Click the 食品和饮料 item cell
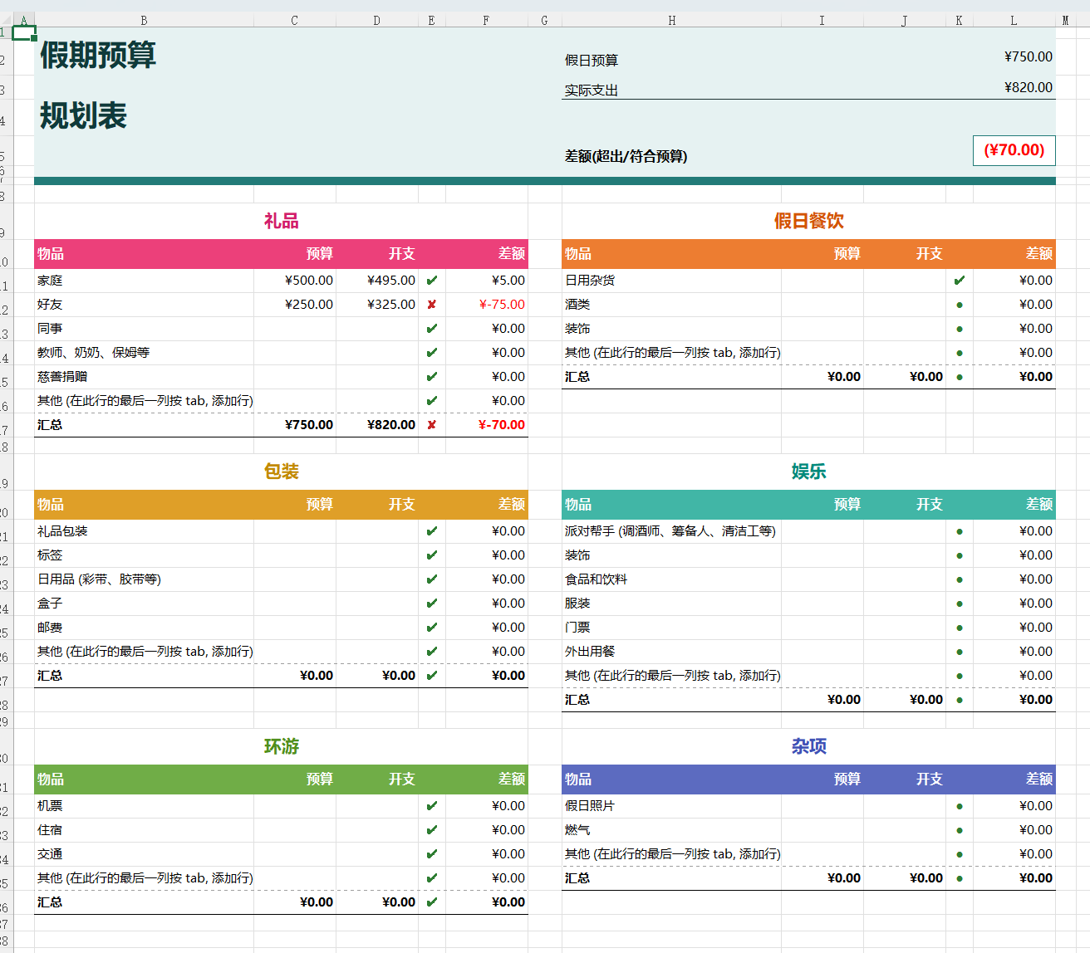Image resolution: width=1090 pixels, height=953 pixels. pyautogui.click(x=671, y=579)
